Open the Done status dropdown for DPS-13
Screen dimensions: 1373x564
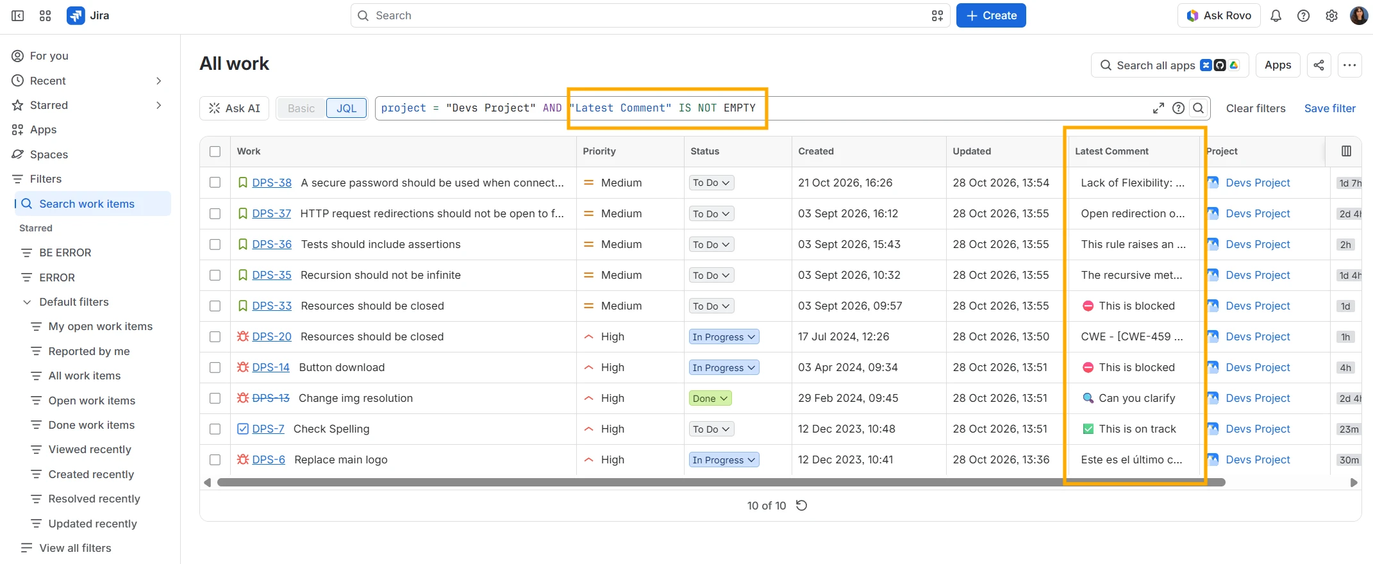coord(710,398)
